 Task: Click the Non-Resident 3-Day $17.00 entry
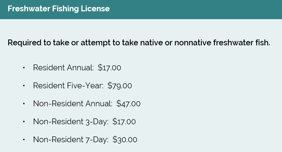[x=84, y=122]
